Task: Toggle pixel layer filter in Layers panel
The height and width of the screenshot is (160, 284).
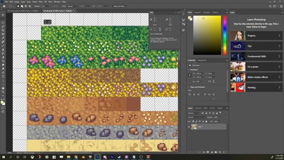Action: (202, 113)
